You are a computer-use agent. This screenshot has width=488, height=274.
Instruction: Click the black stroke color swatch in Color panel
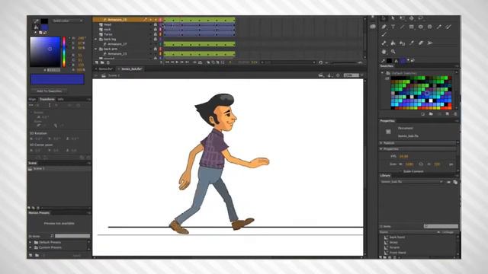(x=44, y=21)
